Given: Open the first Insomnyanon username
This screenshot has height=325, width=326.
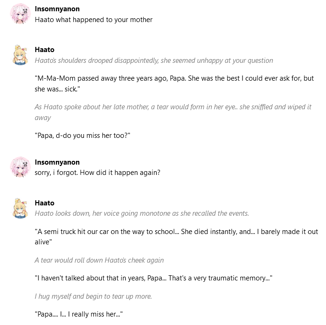Looking at the screenshot, I should [x=57, y=9].
